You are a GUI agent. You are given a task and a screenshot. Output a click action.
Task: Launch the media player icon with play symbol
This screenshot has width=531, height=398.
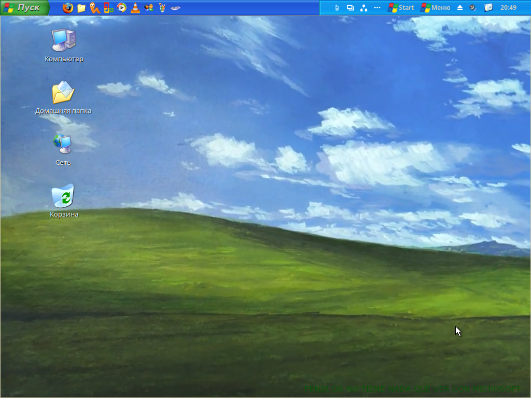coord(121,8)
